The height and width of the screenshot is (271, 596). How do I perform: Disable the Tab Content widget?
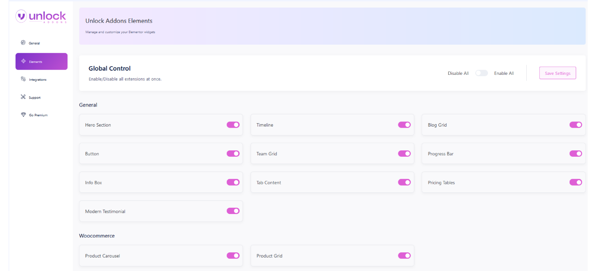404,182
